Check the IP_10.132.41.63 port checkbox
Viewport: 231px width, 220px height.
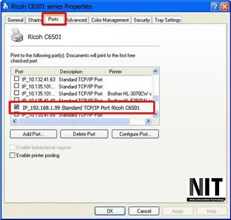click(17, 79)
